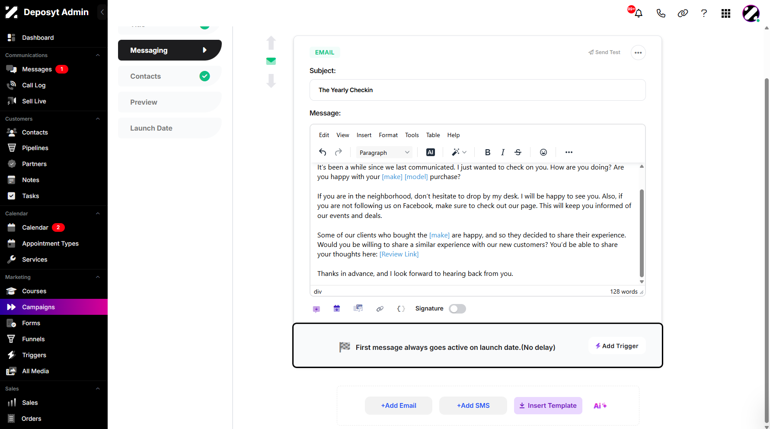This screenshot has height=429, width=770.
Task: Open the Tools menu
Action: [412, 135]
